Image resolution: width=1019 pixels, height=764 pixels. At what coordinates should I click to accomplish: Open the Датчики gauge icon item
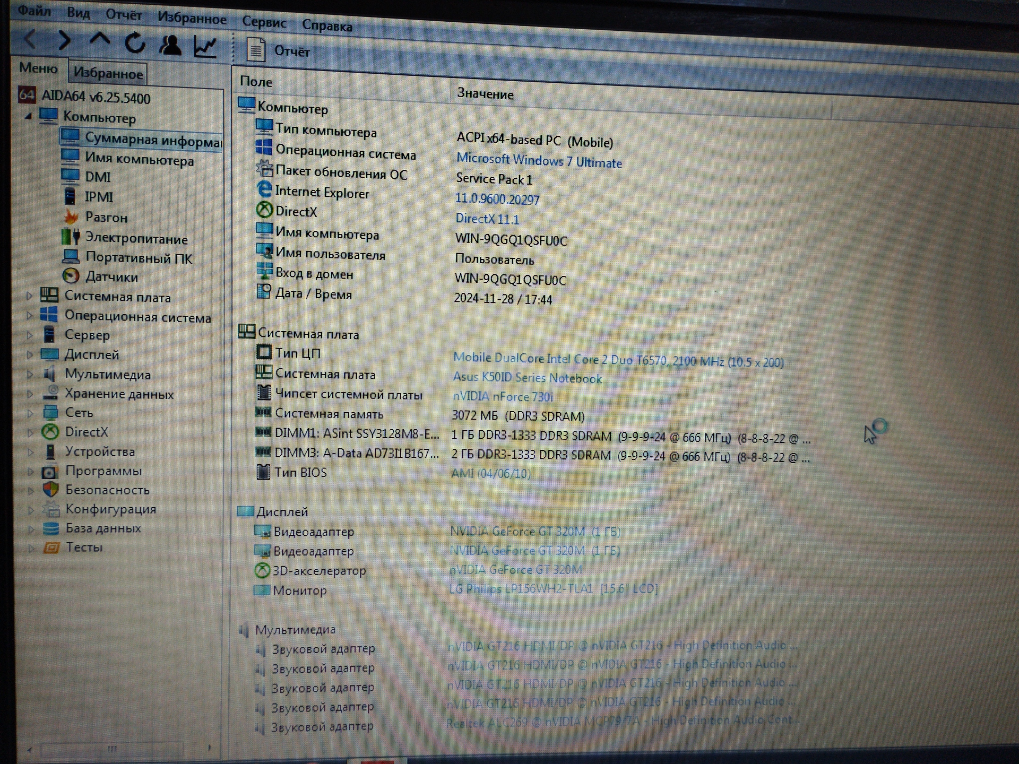point(71,276)
